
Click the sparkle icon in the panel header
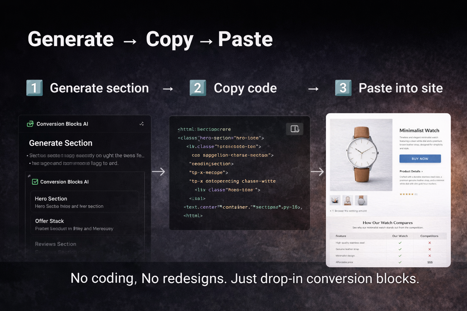pos(142,124)
